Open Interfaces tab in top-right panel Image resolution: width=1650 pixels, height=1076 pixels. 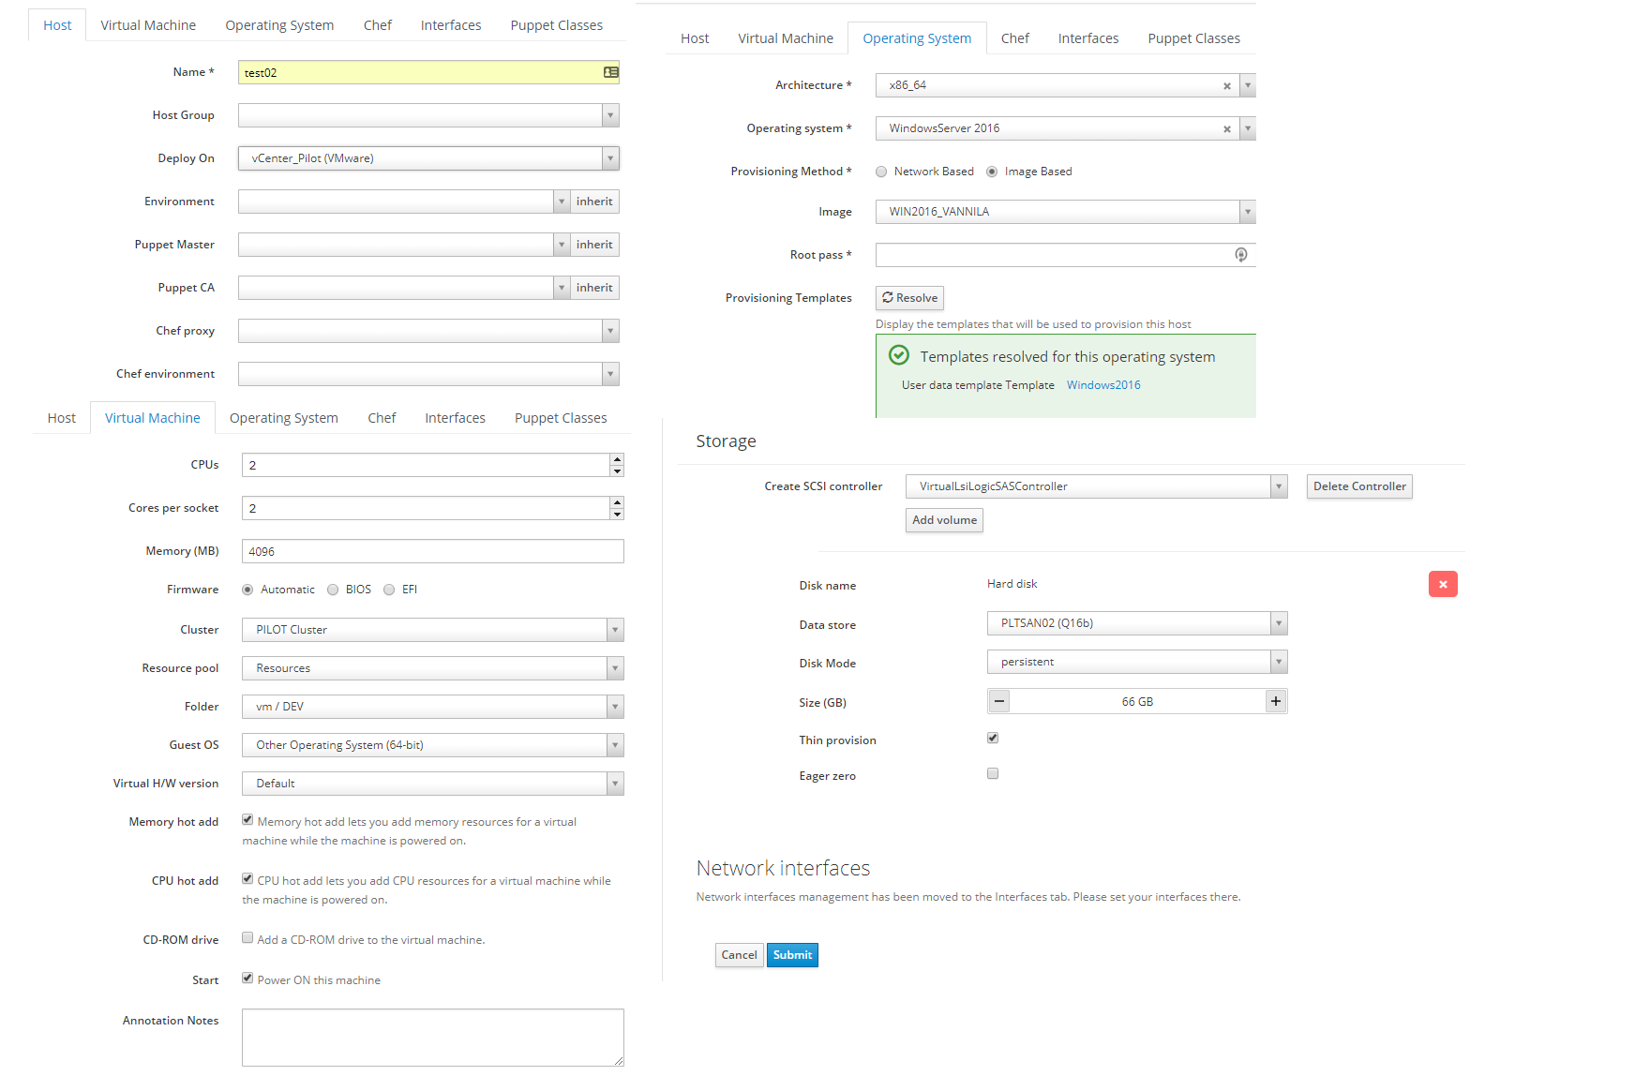(x=1087, y=38)
